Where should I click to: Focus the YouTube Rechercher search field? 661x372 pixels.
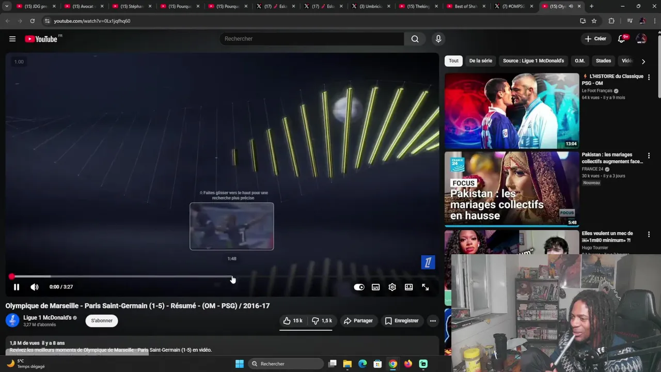(x=312, y=39)
